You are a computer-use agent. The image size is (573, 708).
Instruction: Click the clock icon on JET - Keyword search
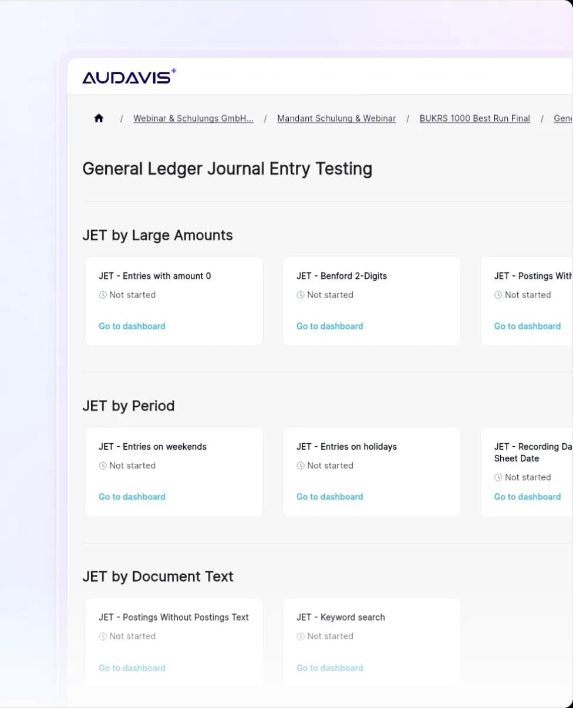[301, 636]
